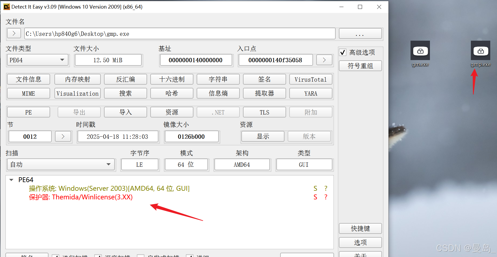Select the gm.exe icon on the desktop
497x257 pixels.
click(x=420, y=51)
